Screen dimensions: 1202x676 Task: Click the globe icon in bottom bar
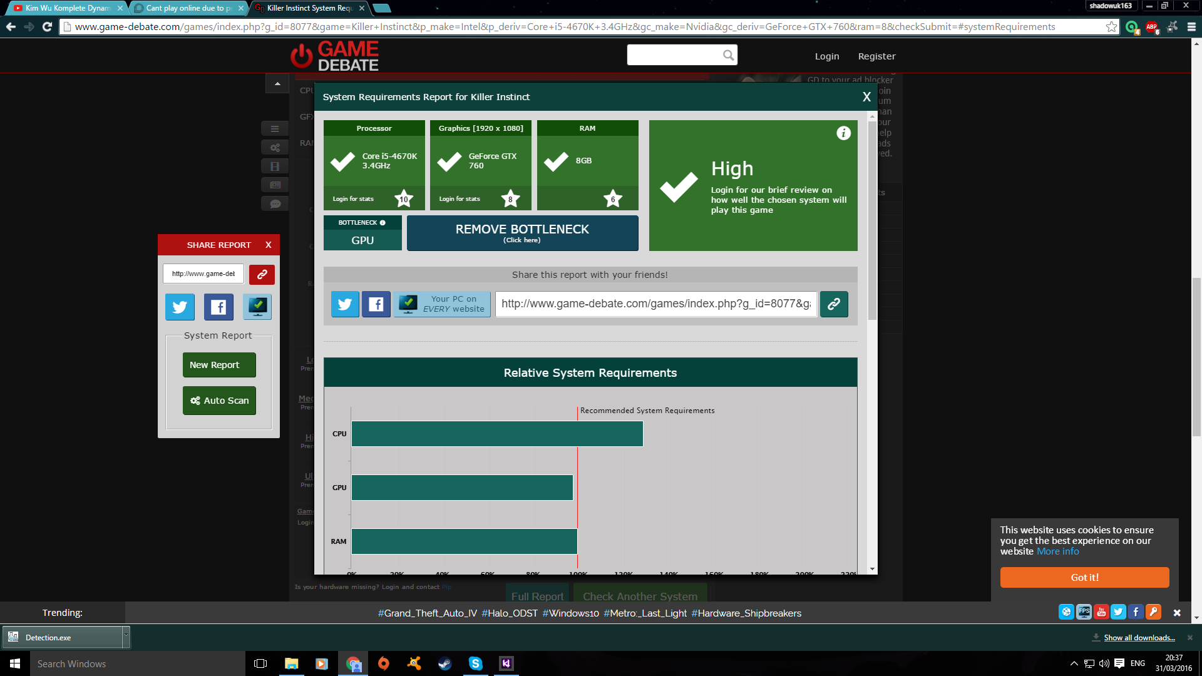click(x=1066, y=612)
